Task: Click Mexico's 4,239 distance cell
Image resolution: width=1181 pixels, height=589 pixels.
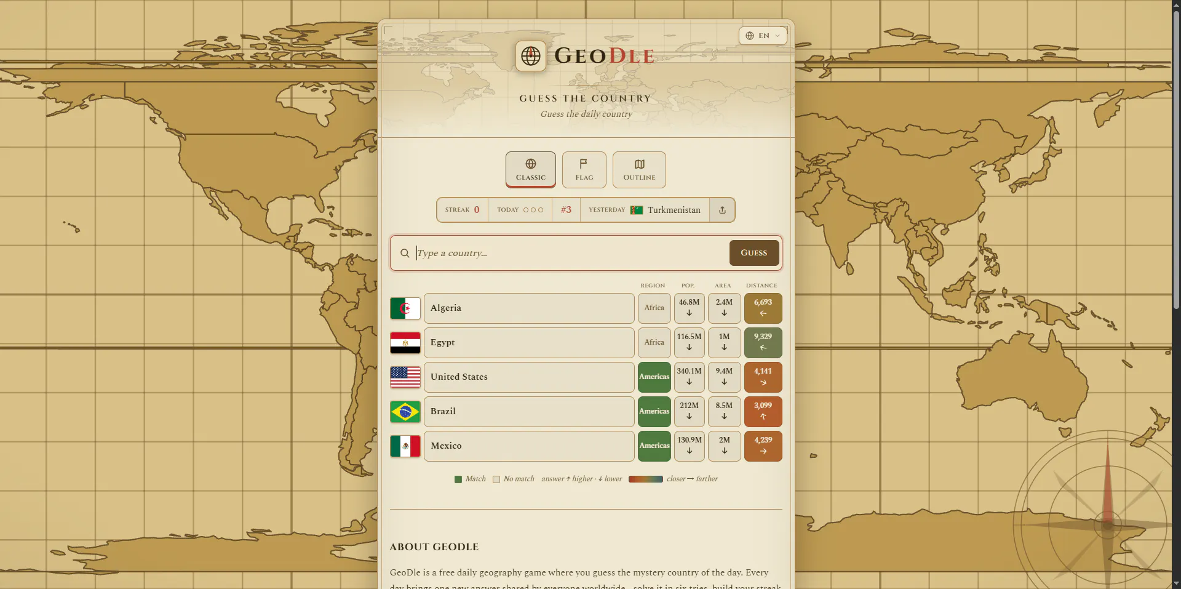Action: coord(763,446)
